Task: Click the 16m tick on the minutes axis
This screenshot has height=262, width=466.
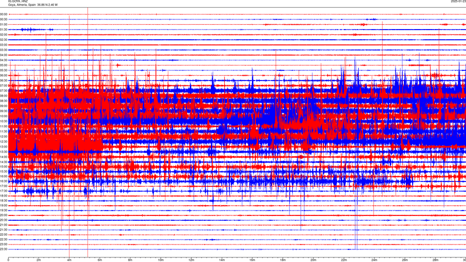Action: [x=252, y=260]
